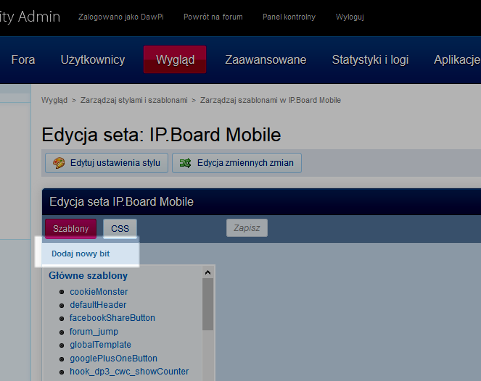
Task: Click the scroll-up arrow in template list
Action: click(x=207, y=272)
